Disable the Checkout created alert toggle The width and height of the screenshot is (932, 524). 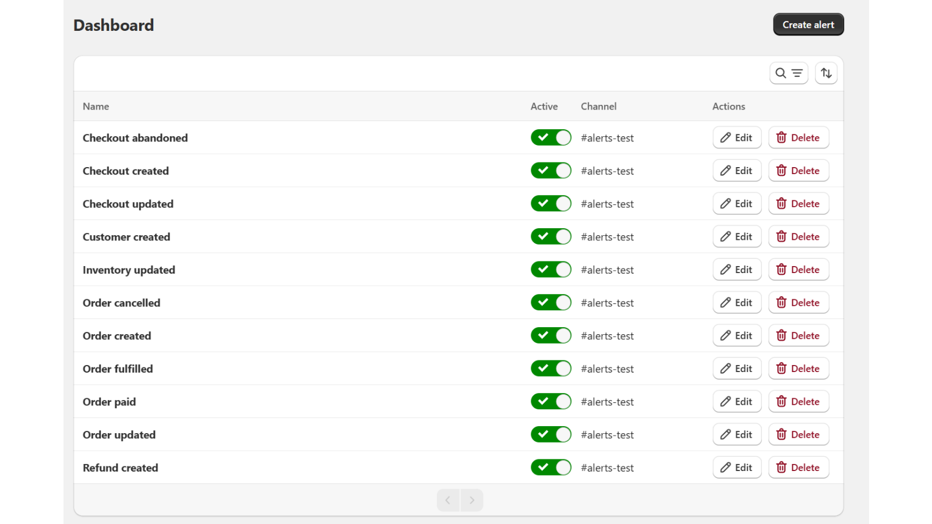550,170
